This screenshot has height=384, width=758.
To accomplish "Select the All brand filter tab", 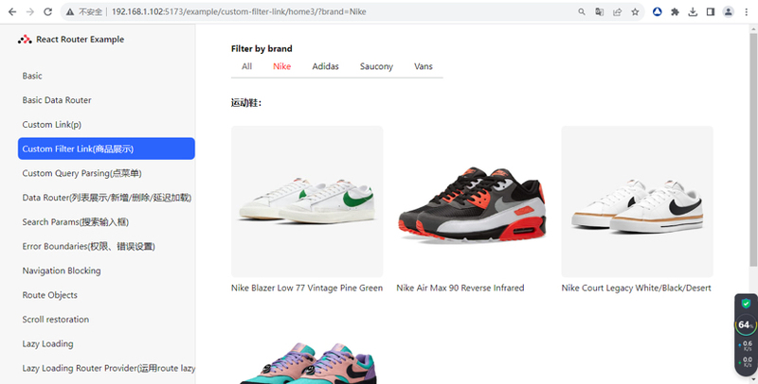I will (246, 66).
